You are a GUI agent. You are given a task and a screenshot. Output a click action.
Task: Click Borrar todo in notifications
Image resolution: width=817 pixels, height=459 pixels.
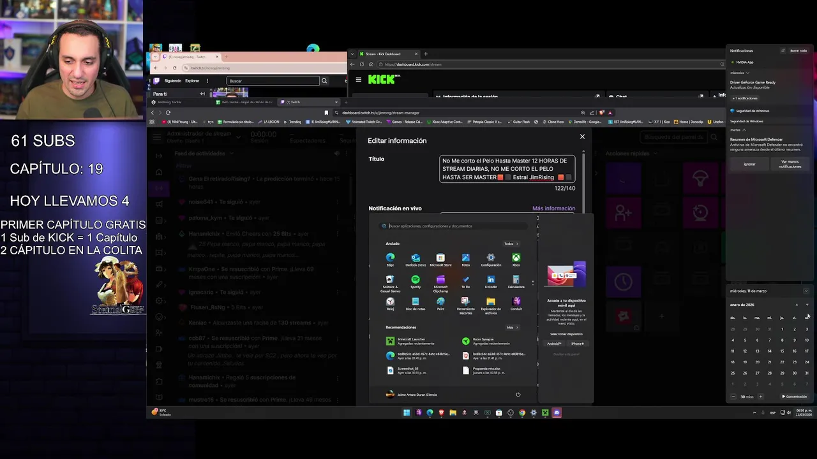coord(798,50)
